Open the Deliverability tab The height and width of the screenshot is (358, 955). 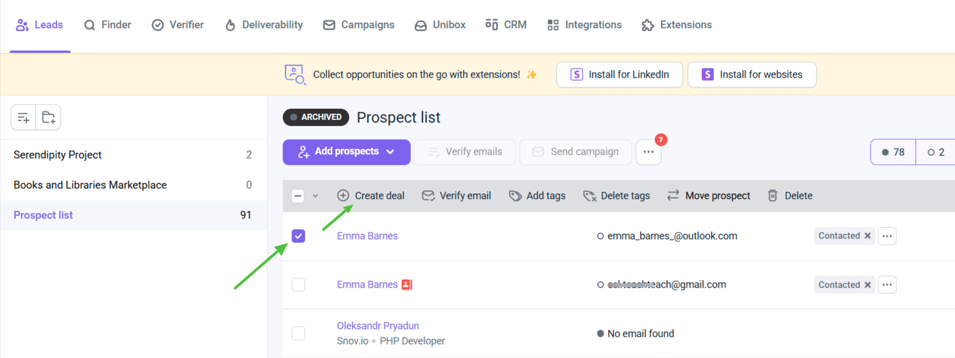[264, 25]
